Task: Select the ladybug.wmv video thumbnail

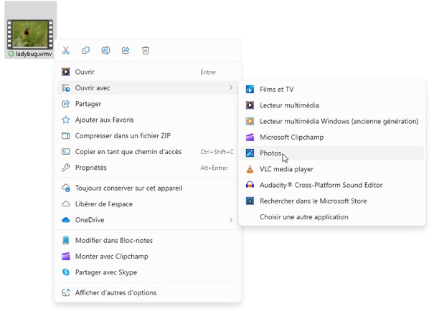Action: (30, 34)
